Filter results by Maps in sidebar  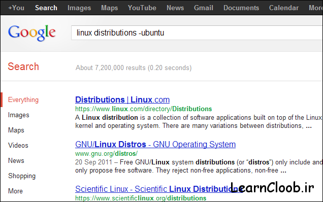[16, 130]
